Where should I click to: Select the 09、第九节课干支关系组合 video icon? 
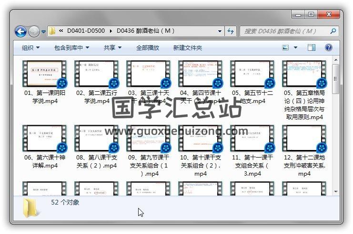pos(148,139)
